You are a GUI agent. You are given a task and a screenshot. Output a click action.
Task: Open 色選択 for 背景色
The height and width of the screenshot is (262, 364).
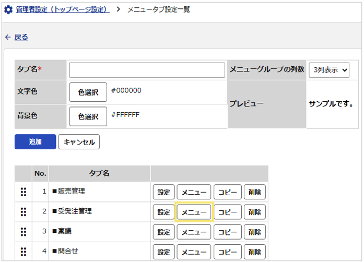click(88, 116)
